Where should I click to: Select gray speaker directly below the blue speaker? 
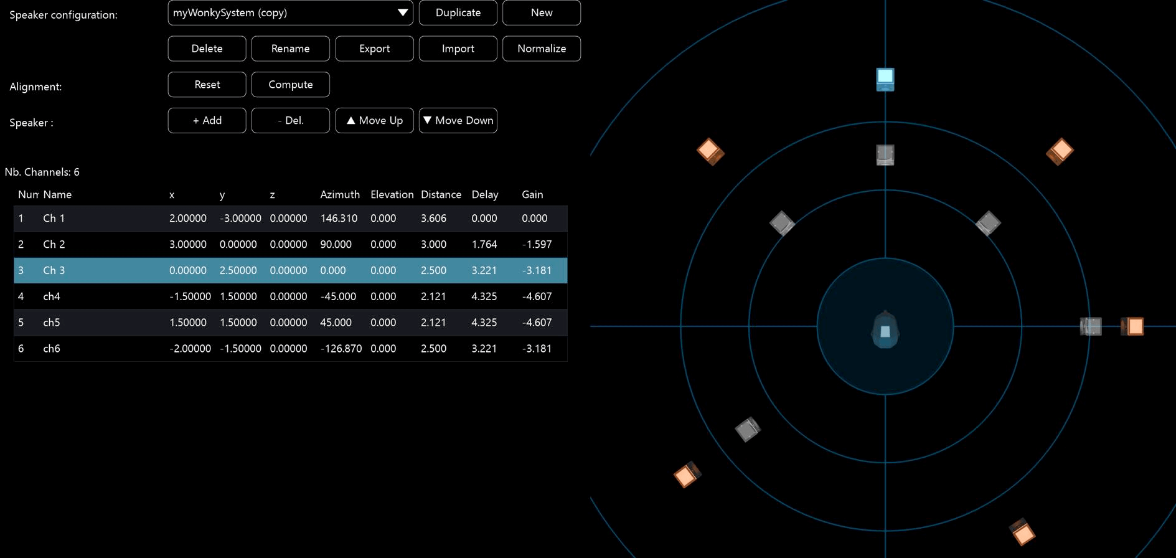[885, 154]
